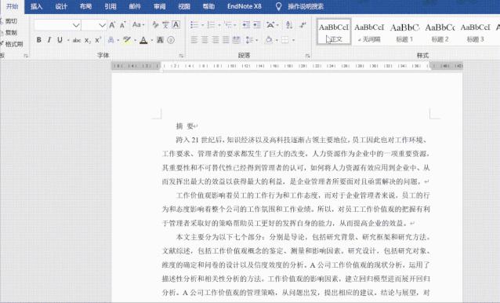Apply paragraph shading paint bucket
500x303 pixels.
[x=269, y=40]
